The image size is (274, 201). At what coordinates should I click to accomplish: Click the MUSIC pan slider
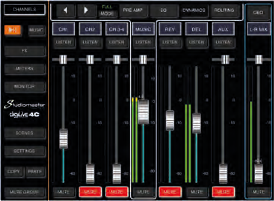click(x=143, y=60)
